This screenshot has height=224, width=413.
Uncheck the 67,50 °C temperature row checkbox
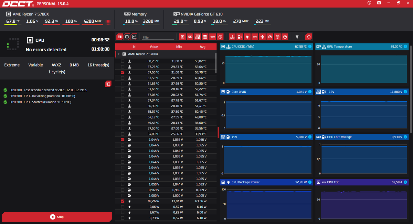[123, 72]
